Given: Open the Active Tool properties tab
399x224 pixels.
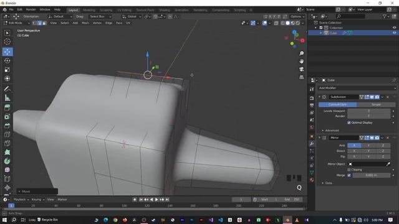Looking at the screenshot, I should 312,89.
